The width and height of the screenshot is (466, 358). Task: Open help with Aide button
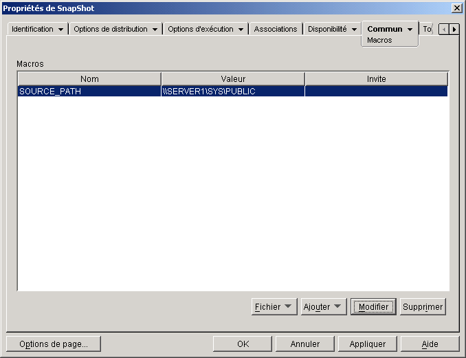pos(430,344)
